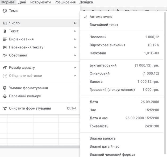
Task: Click the Theme palette icon
Action: [x=5, y=11]
